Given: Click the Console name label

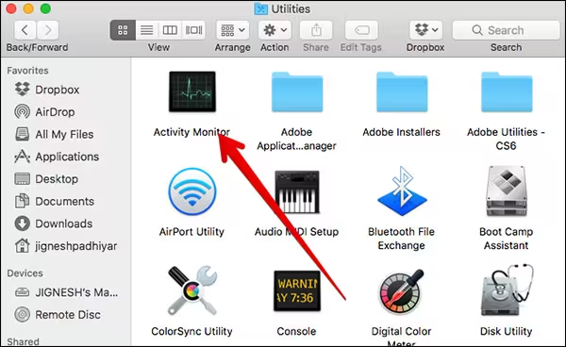Looking at the screenshot, I should 297,331.
